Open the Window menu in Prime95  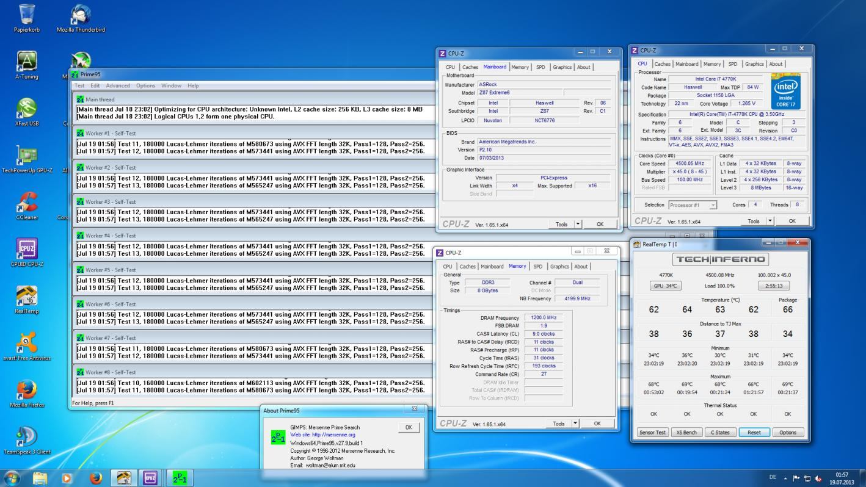point(171,85)
